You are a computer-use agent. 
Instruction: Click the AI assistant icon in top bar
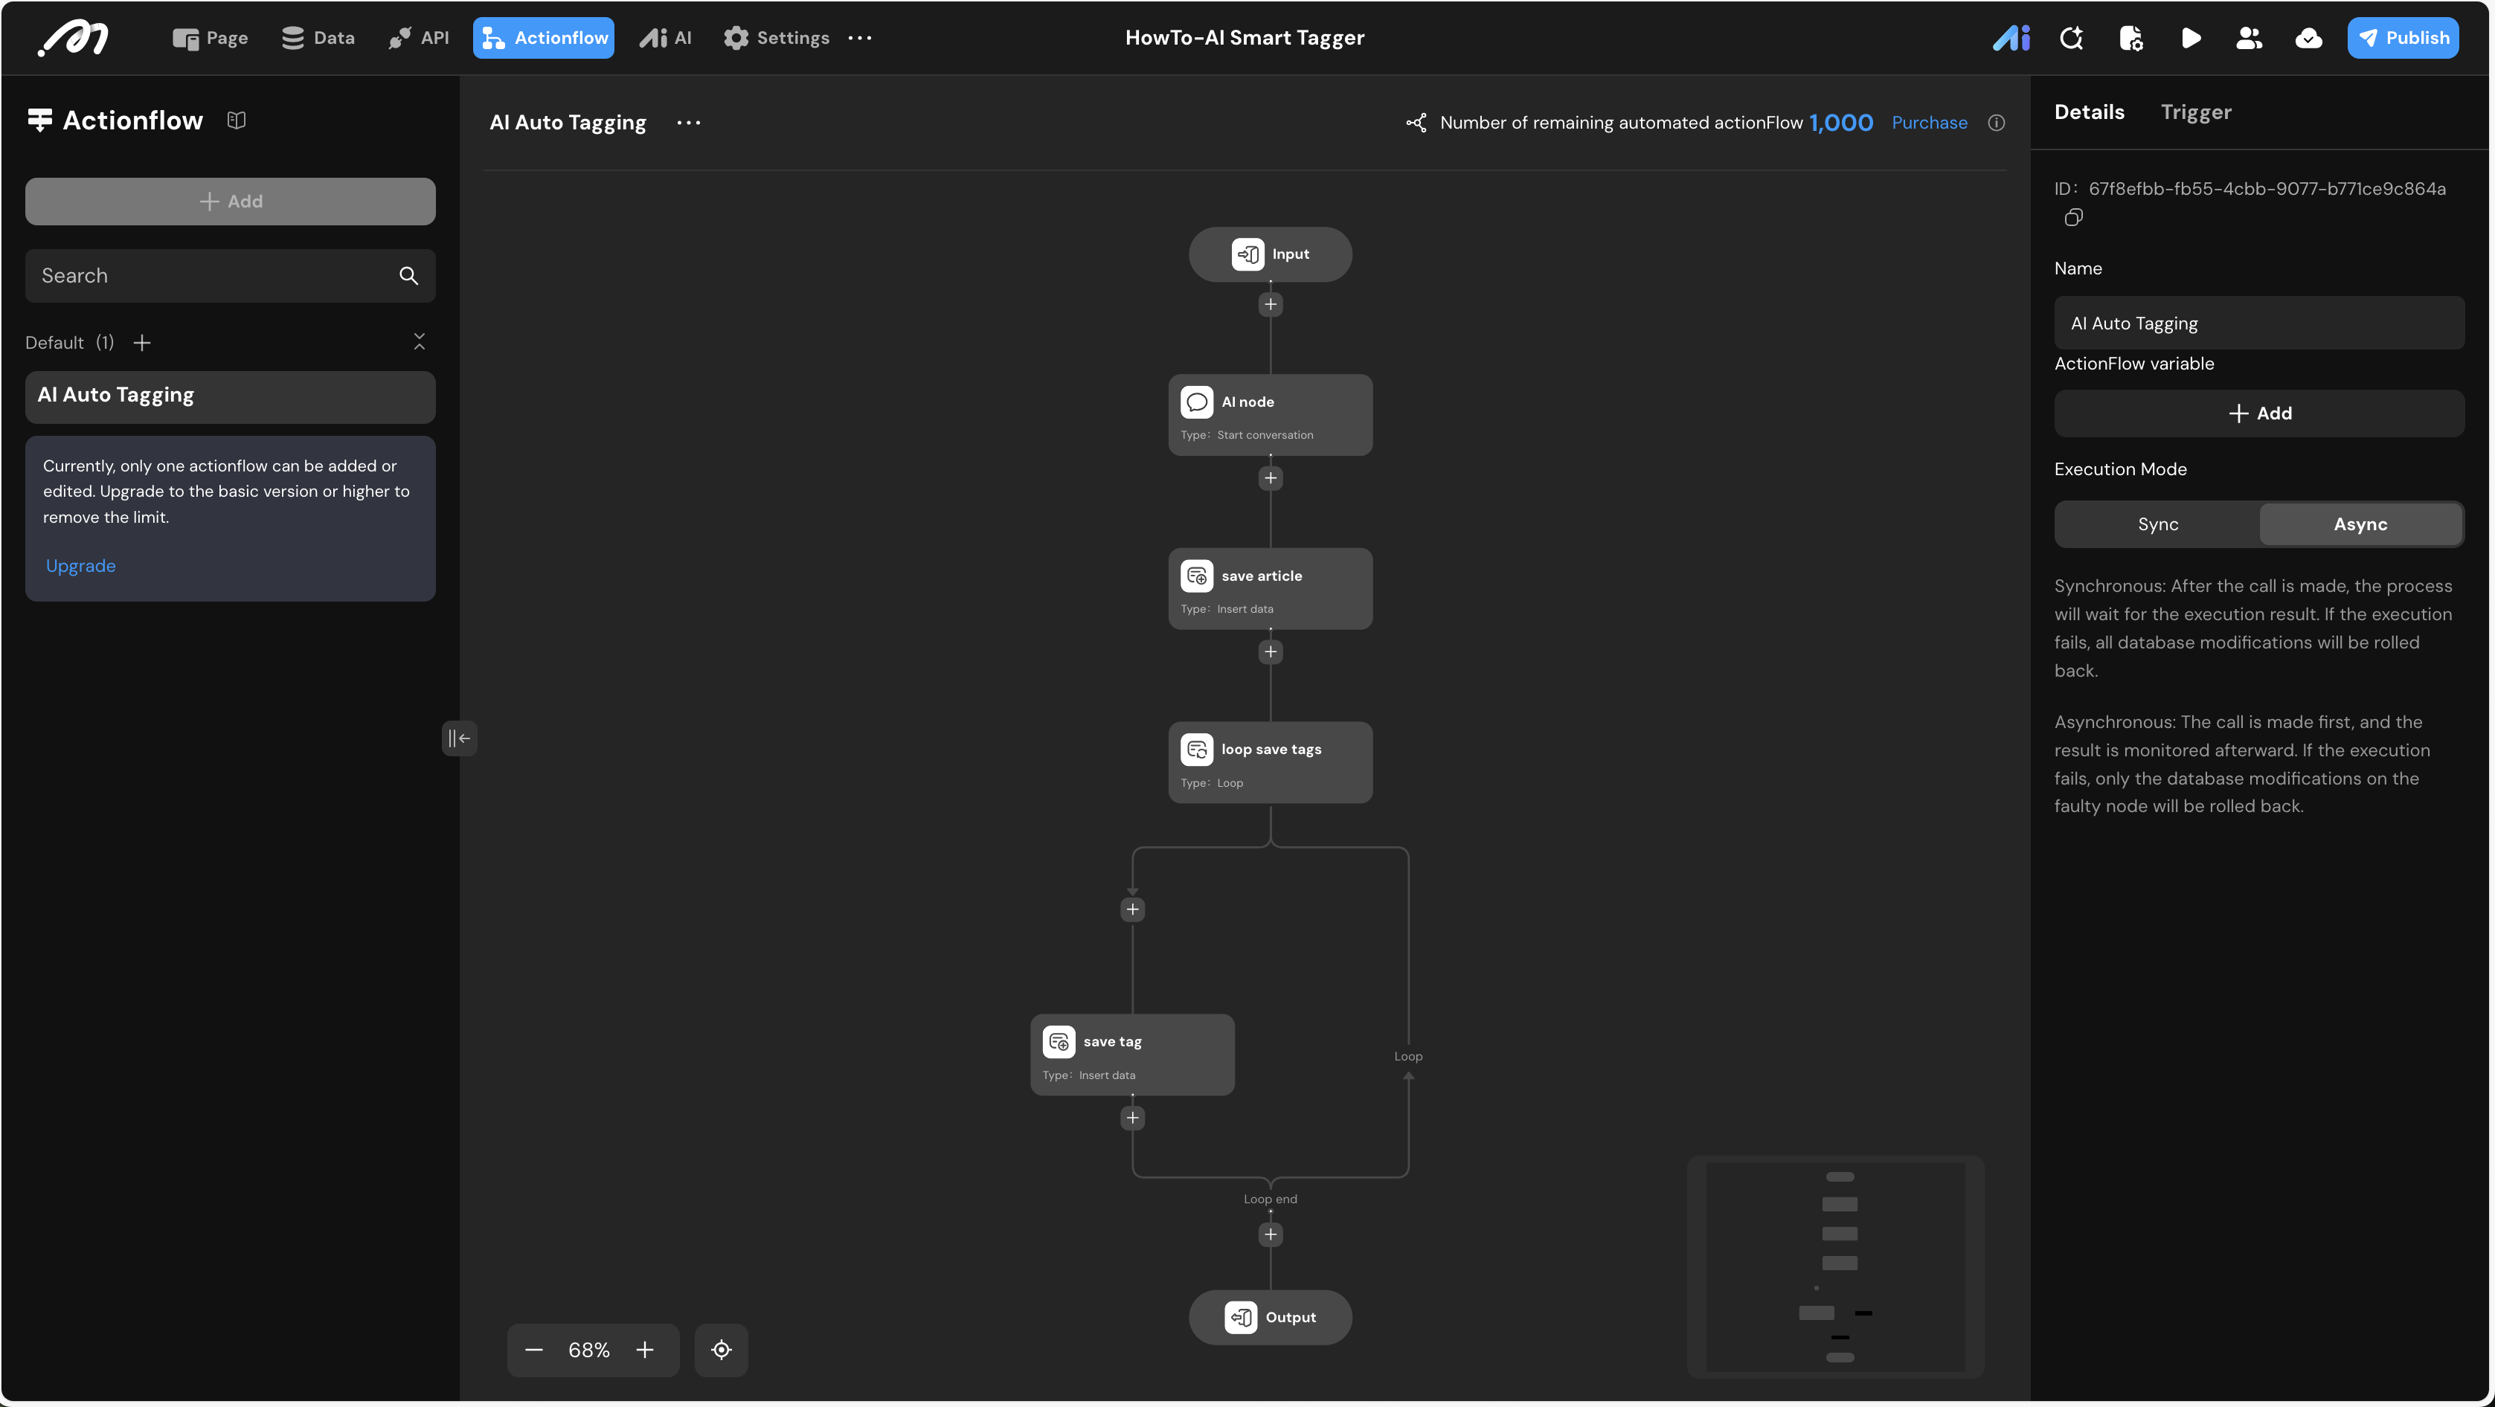(x=2011, y=38)
